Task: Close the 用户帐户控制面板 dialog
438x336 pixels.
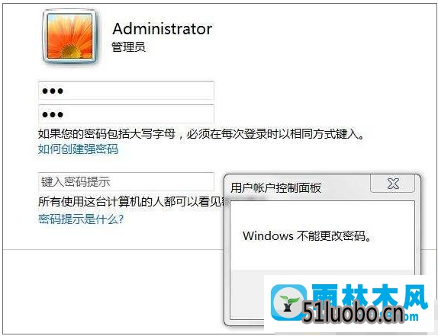Action: coord(392,184)
